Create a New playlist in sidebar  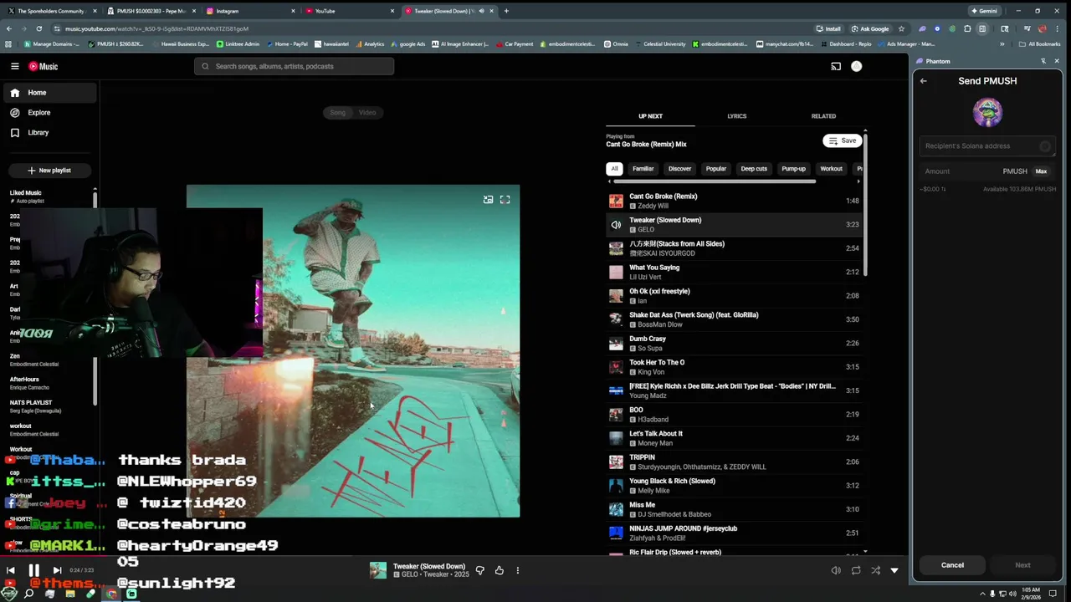pos(49,171)
